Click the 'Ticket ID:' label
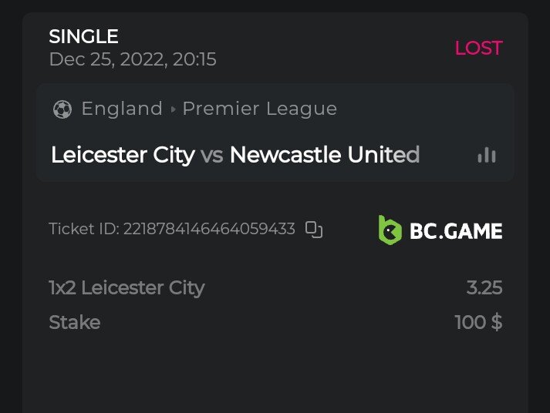The image size is (550, 413). click(84, 229)
